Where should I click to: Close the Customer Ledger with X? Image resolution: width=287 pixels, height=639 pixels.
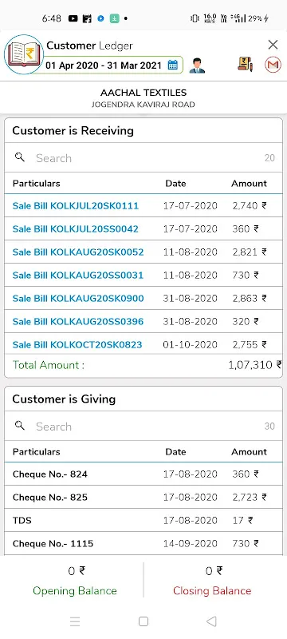tap(273, 45)
